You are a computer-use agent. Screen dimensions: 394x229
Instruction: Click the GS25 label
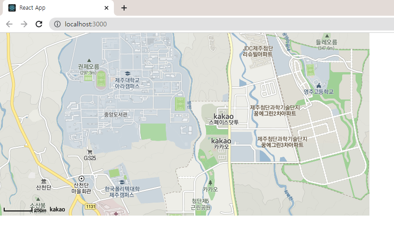click(90, 158)
